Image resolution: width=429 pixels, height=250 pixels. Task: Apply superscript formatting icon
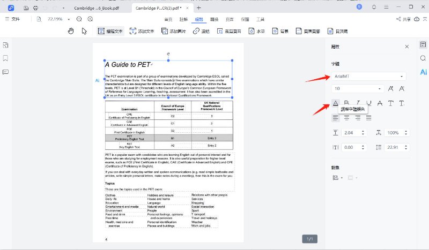[390, 103]
